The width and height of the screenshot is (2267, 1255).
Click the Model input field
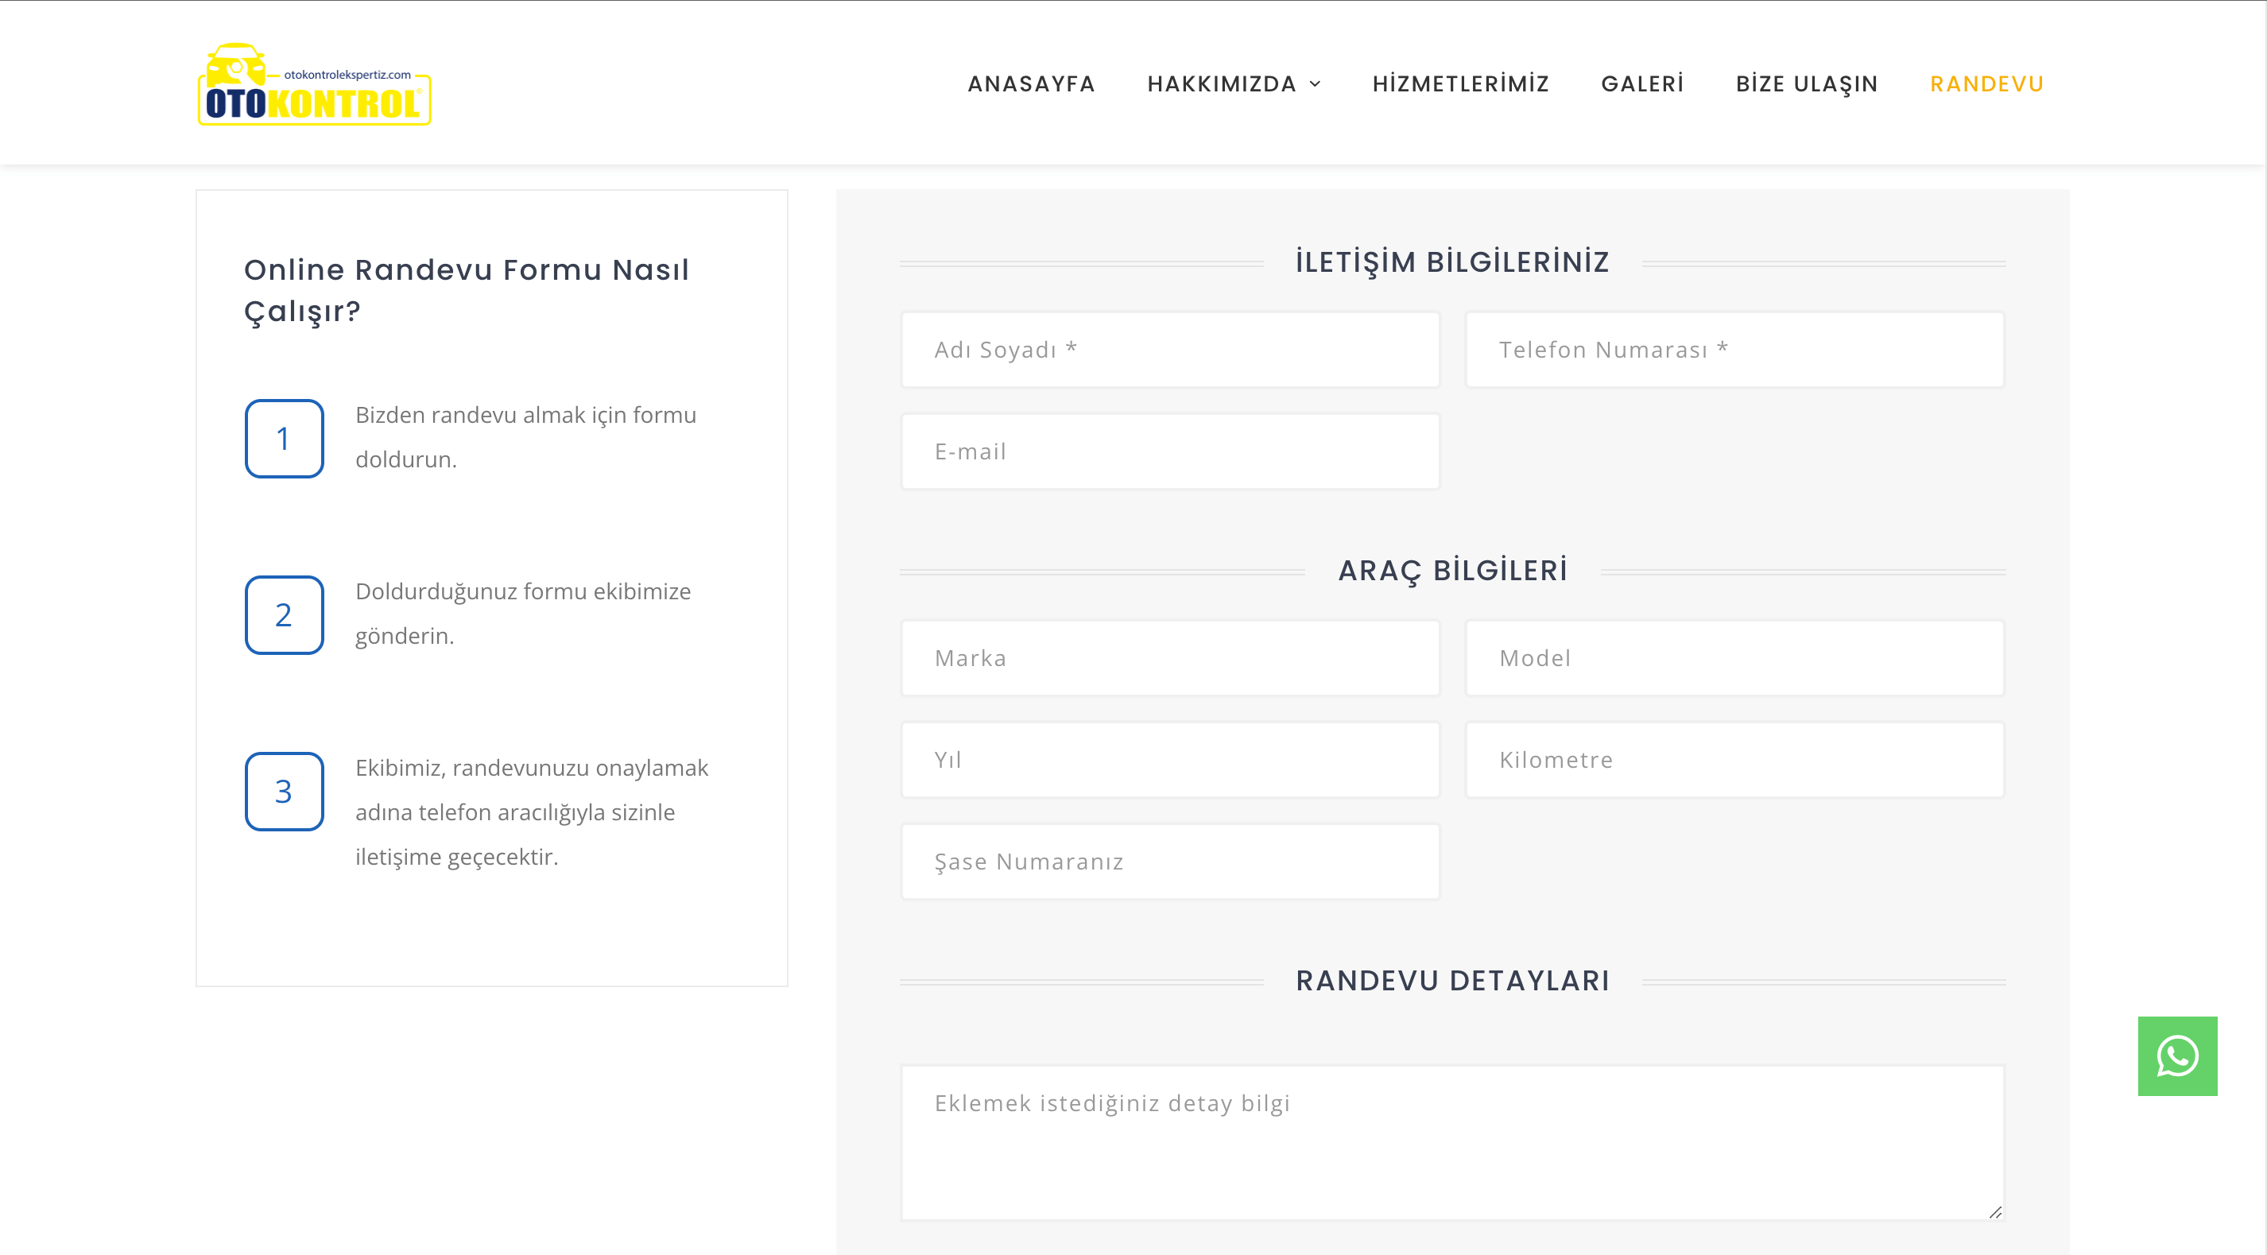point(1734,657)
